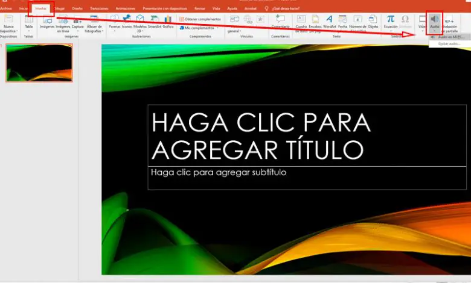Insert a SmartArt graphic
This screenshot has height=283, width=471.
155,22
